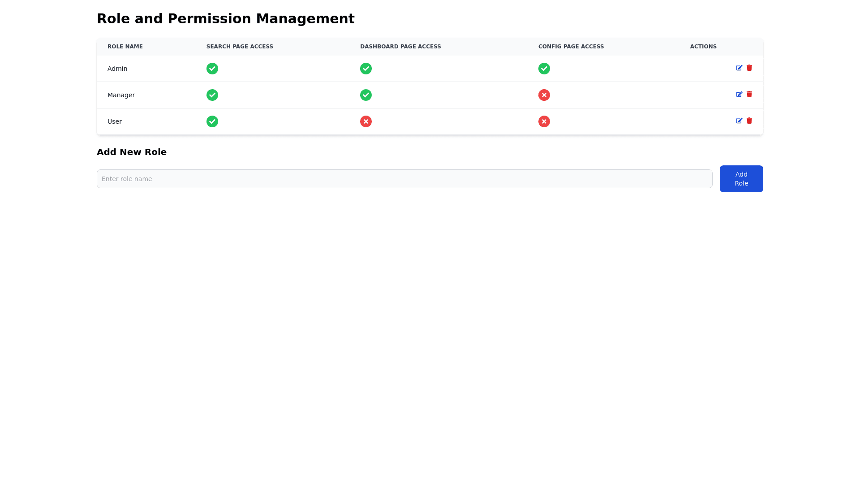Image resolution: width=860 pixels, height=484 pixels.
Task: Toggle Manager search page access checkmark
Action: coord(212,95)
